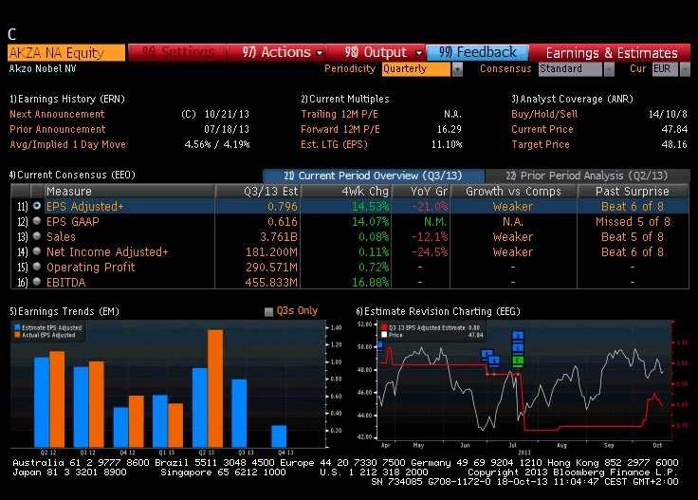Open Estimate Revision Charting (EEG) section
The image size is (698, 500).
(x=438, y=311)
